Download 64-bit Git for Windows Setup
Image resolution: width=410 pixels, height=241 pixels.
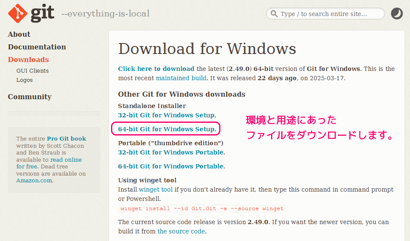(x=166, y=129)
